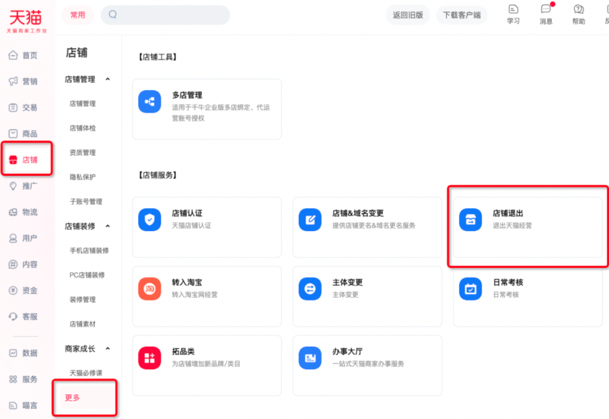Open the 多店管理 blue icon
609x419 pixels.
(x=149, y=102)
